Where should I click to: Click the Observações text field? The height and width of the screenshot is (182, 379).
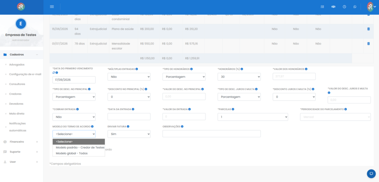(x=211, y=134)
